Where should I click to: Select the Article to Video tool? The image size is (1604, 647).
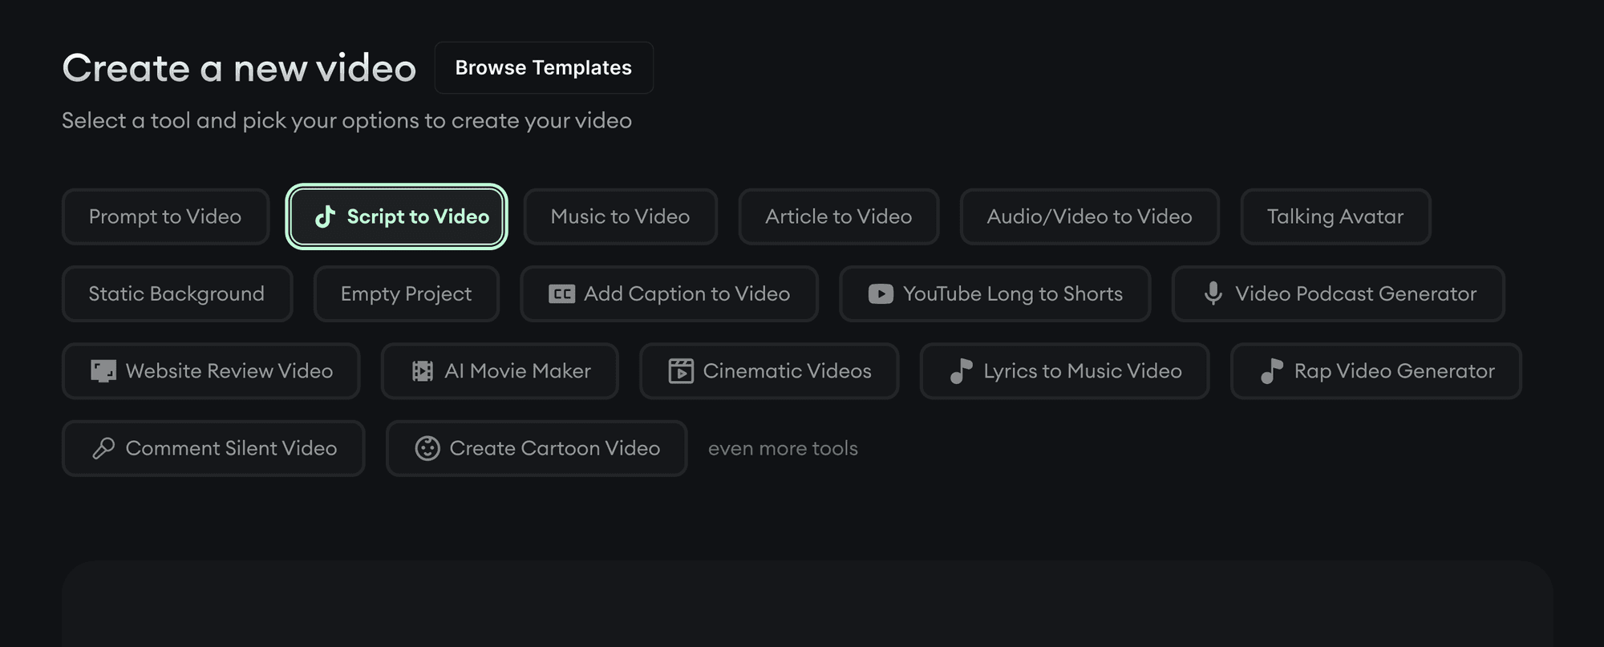coord(838,216)
